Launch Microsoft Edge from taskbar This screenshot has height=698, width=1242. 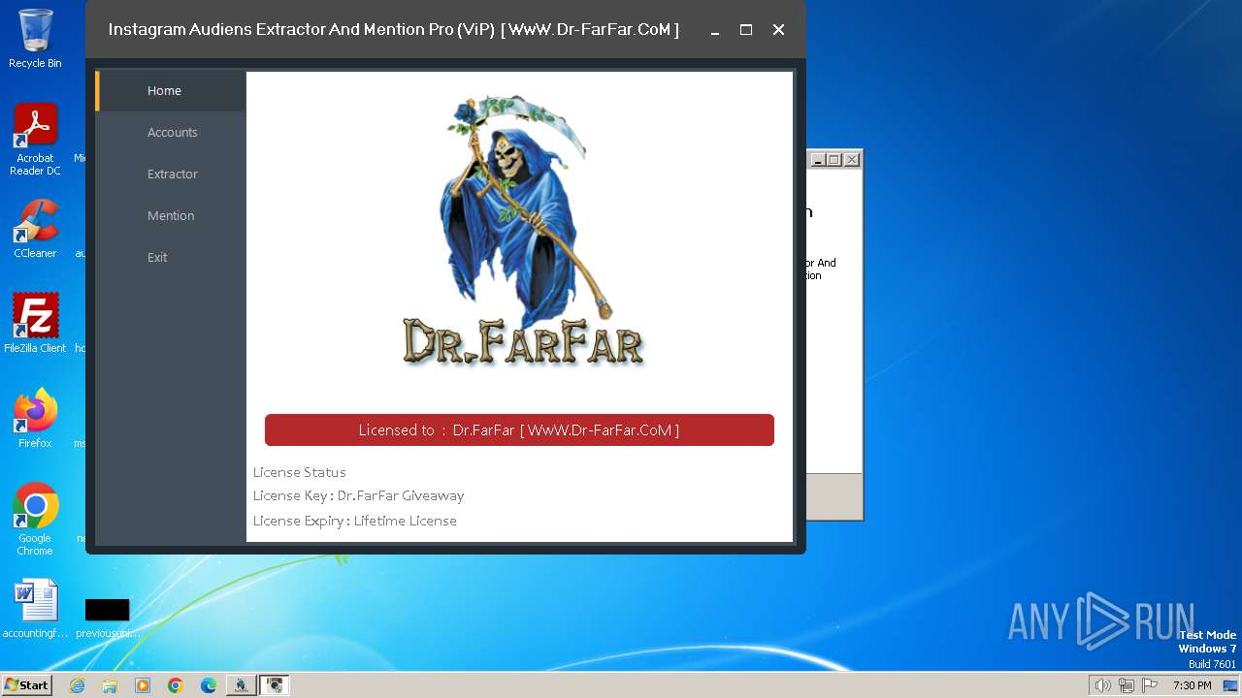pyautogui.click(x=209, y=685)
